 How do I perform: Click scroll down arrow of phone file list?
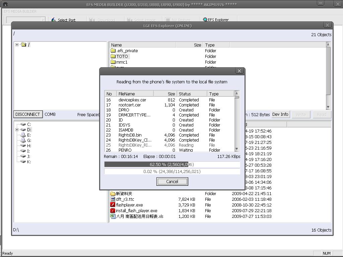[328, 107]
